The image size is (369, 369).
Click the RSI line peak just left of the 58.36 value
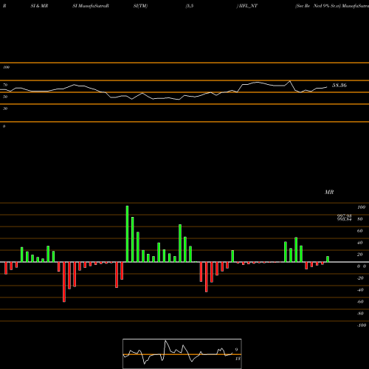290,81
